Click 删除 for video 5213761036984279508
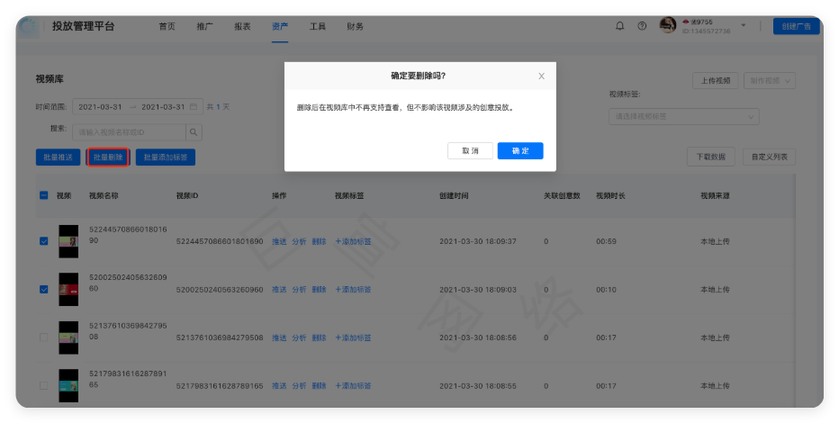839x423 pixels. click(x=319, y=338)
